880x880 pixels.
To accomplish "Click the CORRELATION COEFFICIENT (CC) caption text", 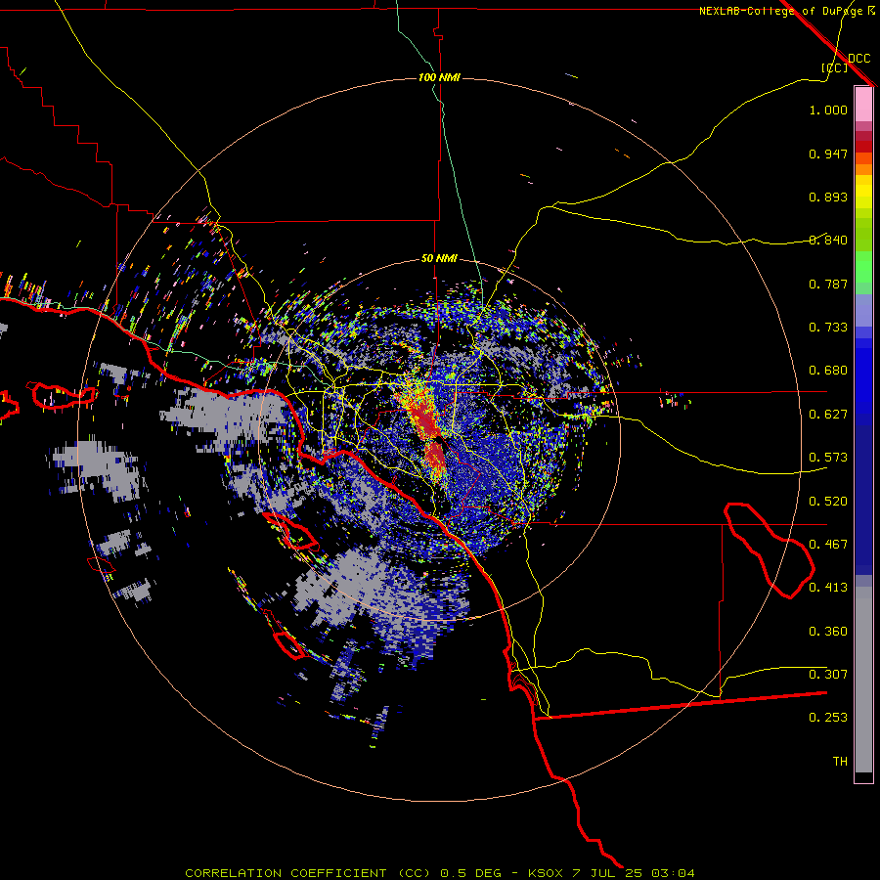I will click(x=308, y=873).
